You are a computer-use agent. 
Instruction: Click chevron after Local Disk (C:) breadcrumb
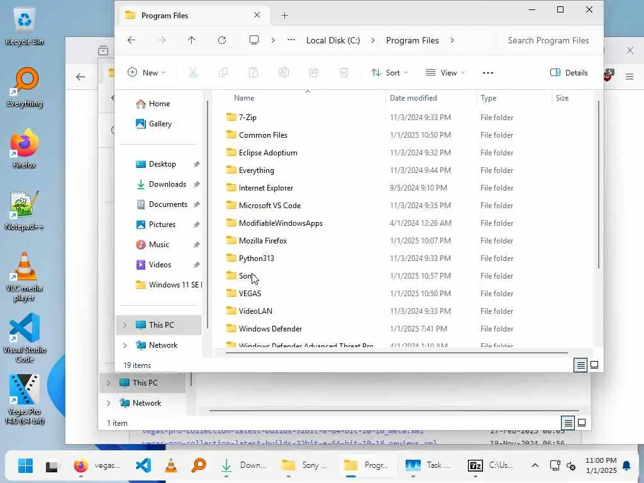click(x=372, y=40)
